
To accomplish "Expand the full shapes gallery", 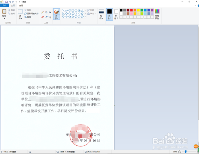I will point(85,17).
